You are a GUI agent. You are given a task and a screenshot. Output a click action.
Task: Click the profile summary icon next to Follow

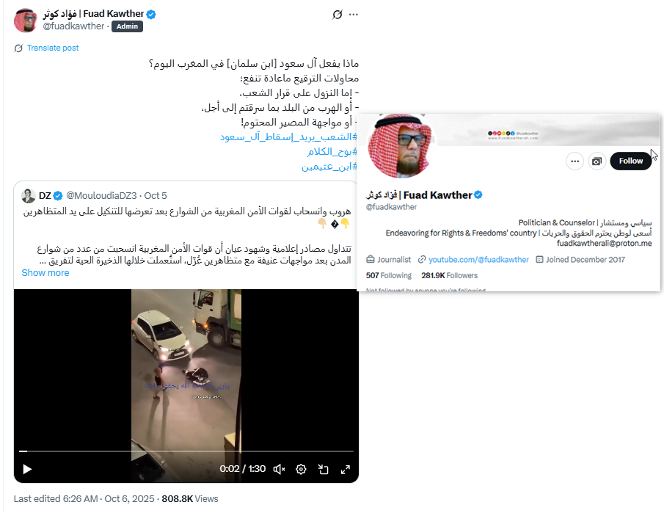pyautogui.click(x=596, y=161)
